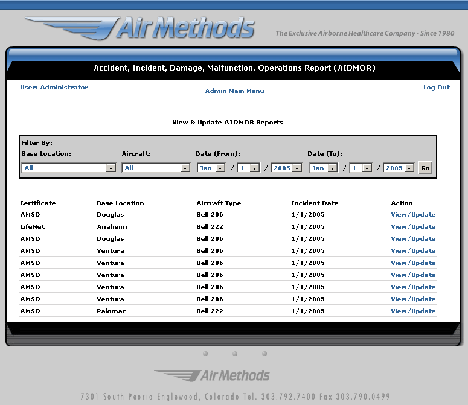Click the LifeNet certificate cell
This screenshot has height=405, width=468.
click(32, 227)
